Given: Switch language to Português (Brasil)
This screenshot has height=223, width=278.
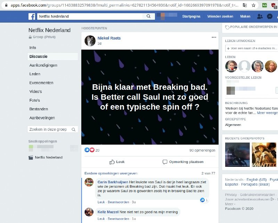Looking at the screenshot, I should pyautogui.click(x=255, y=185).
